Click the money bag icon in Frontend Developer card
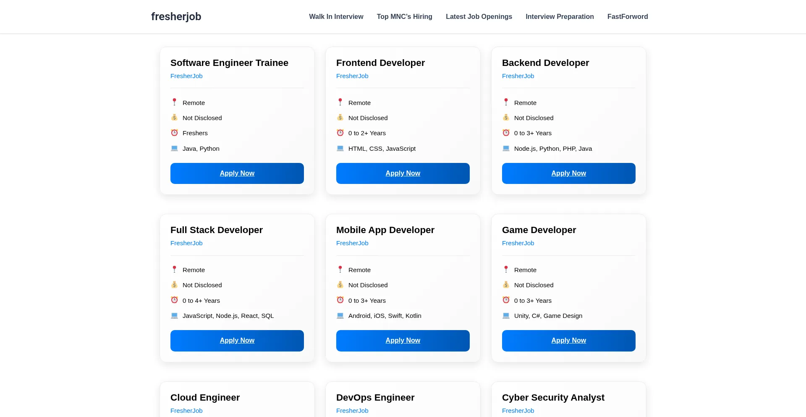Image resolution: width=806 pixels, height=417 pixels. point(340,118)
